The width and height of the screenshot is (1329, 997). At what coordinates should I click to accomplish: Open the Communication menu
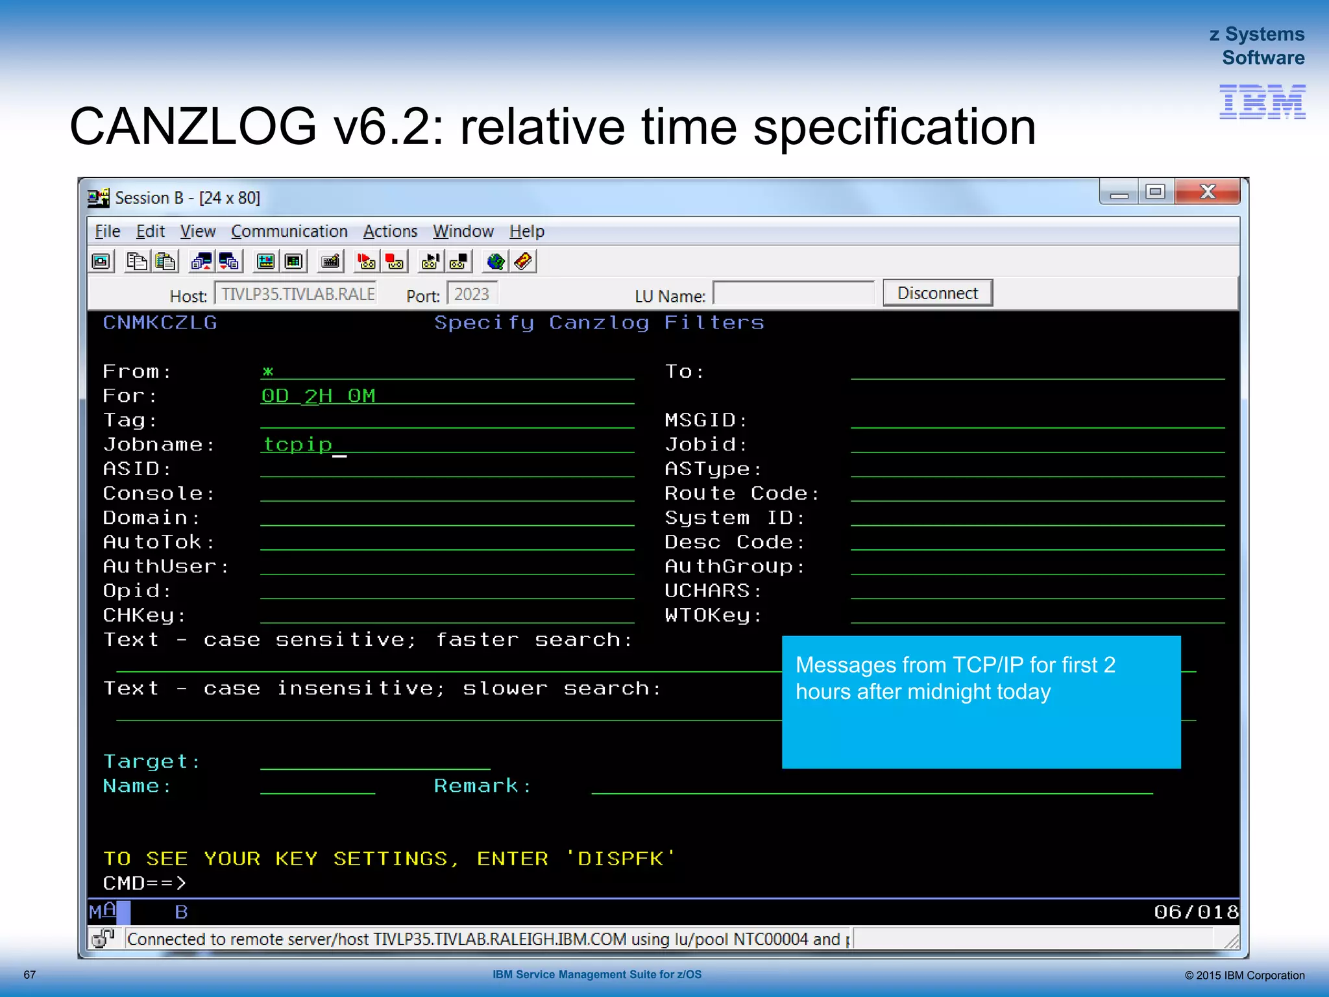289,231
